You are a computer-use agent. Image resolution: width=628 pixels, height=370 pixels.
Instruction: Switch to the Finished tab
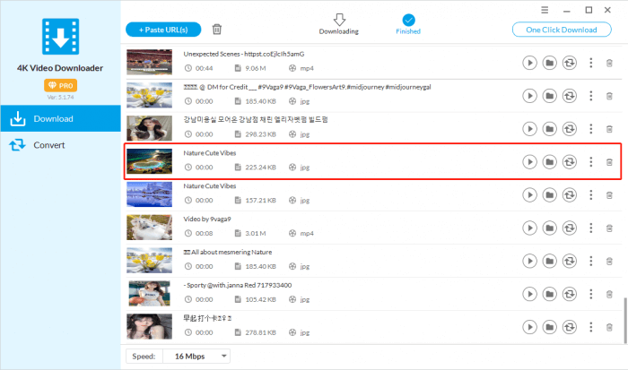coord(407,24)
